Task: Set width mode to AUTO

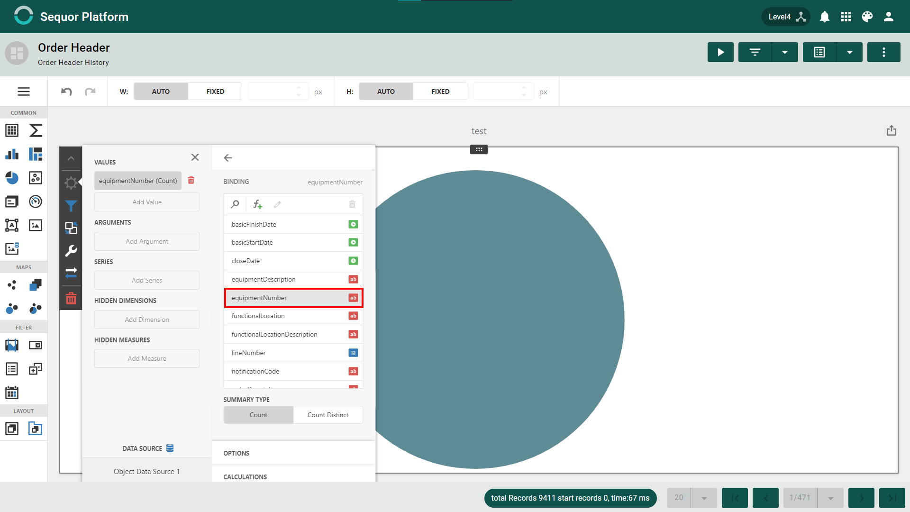Action: pyautogui.click(x=161, y=91)
